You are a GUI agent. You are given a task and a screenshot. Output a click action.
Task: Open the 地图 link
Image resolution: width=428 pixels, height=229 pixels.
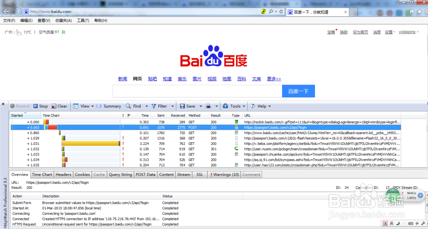click(227, 79)
